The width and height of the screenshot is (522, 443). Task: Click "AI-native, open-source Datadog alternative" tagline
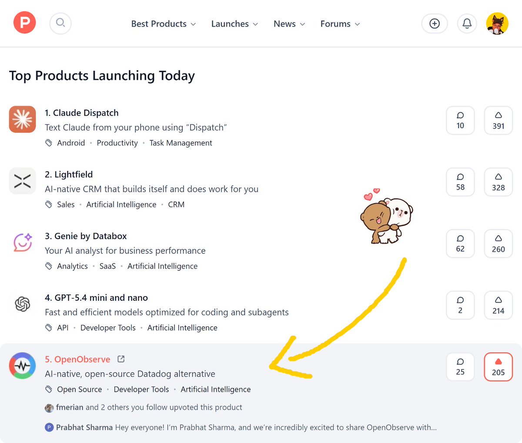130,374
